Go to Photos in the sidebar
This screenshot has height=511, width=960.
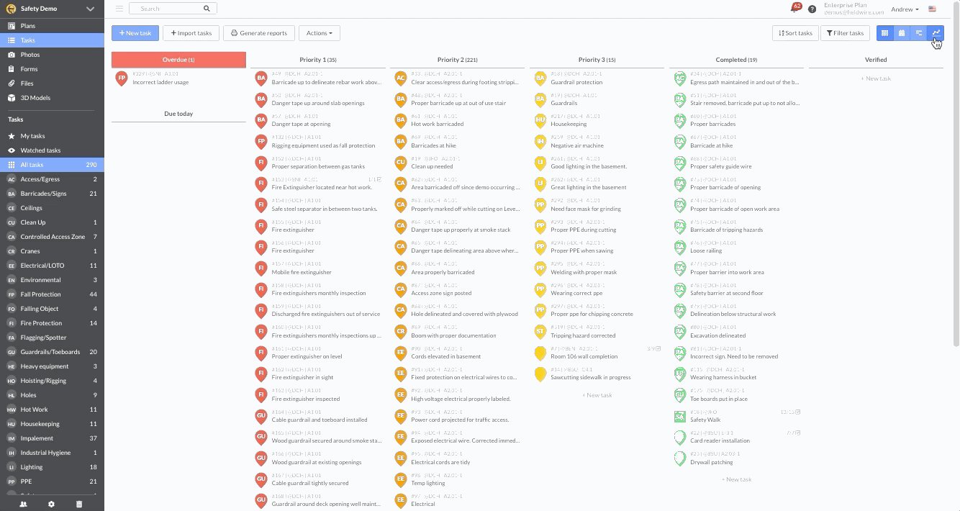52,55
